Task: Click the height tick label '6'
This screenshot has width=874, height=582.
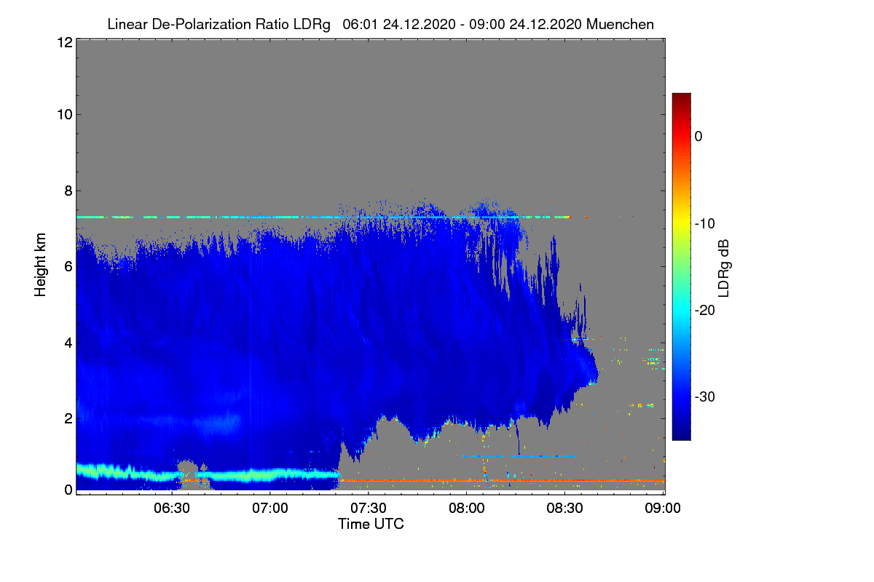Action: (x=68, y=266)
